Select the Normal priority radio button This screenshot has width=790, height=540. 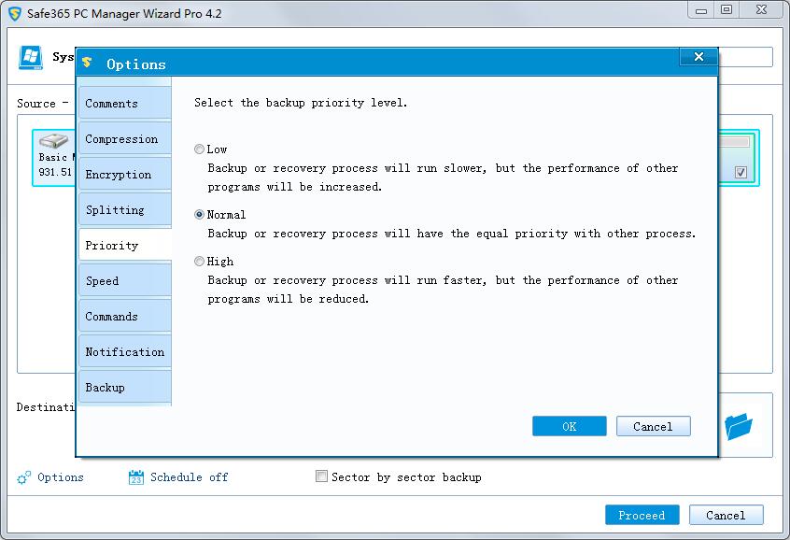199,215
